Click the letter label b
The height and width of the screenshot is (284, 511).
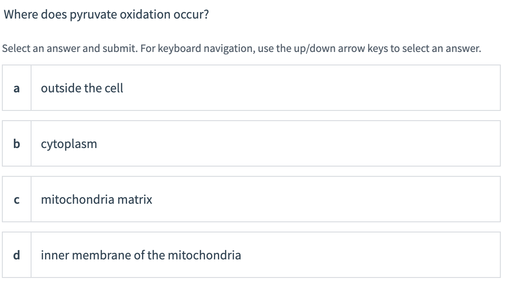click(17, 143)
